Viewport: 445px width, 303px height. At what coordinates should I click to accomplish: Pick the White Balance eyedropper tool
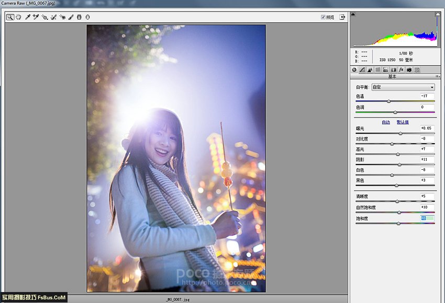pyautogui.click(x=27, y=17)
